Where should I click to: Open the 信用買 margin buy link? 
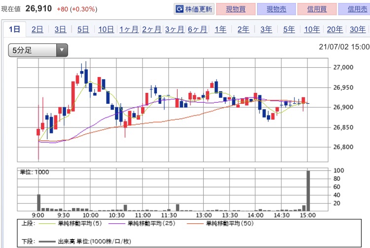317,9
